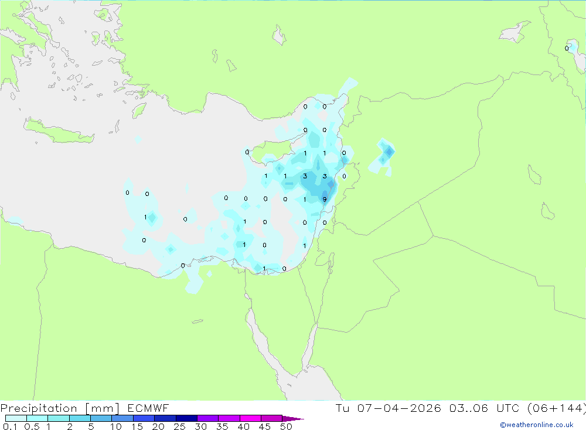The height and width of the screenshot is (430, 586).
Task: Select the 5–10 mm legend color swatch
Action: click(x=101, y=418)
